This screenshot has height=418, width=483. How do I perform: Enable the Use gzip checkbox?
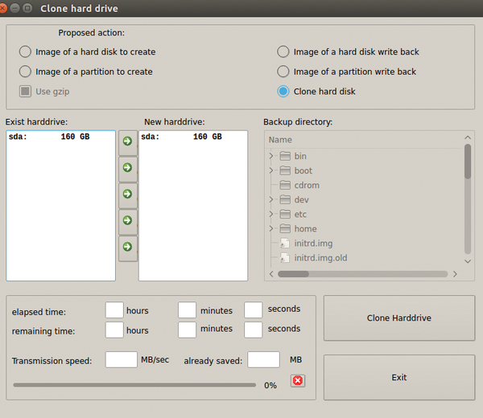[x=25, y=92]
